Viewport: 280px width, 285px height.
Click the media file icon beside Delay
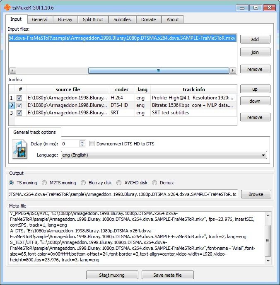tap(19, 150)
